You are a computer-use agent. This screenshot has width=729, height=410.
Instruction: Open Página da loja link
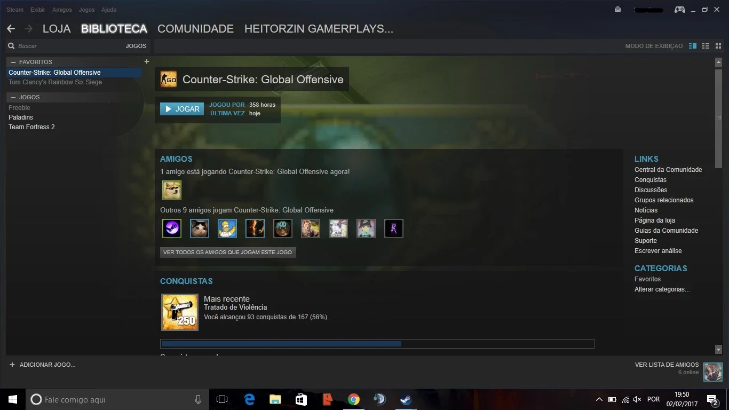click(655, 220)
